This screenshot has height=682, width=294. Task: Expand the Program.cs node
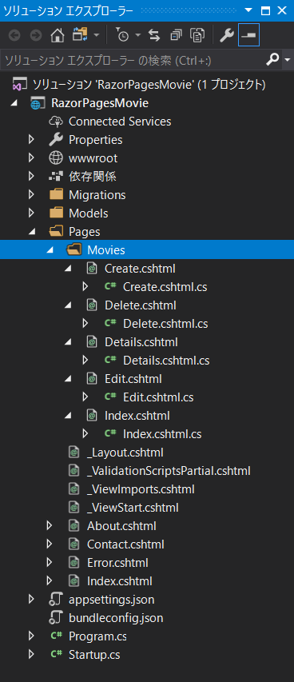click(x=31, y=636)
